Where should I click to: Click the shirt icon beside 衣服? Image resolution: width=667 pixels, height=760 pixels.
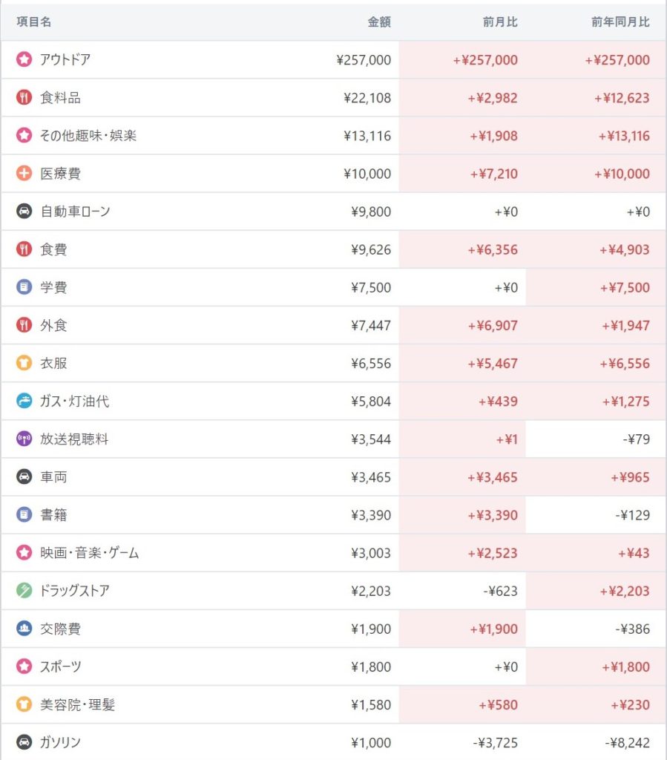[24, 364]
